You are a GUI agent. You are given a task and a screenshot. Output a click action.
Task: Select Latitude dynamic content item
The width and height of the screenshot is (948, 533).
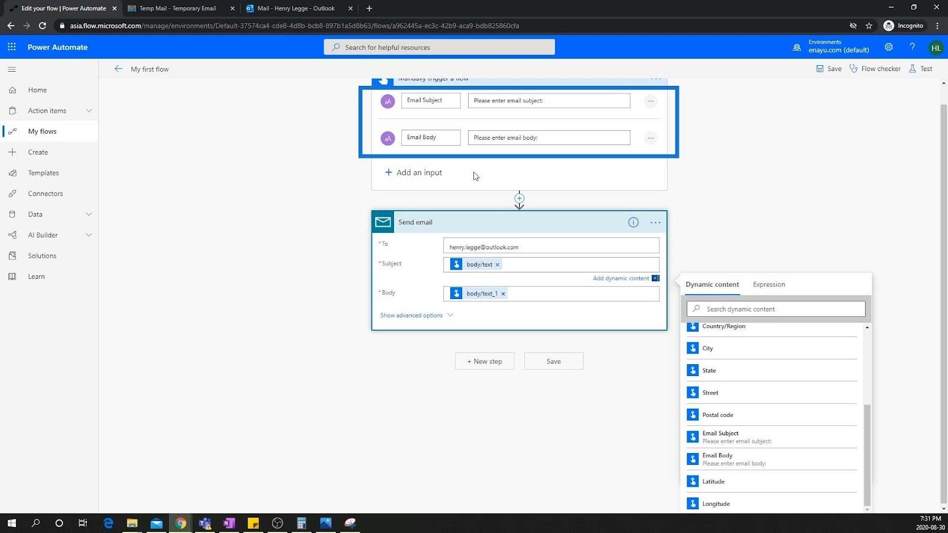(772, 481)
